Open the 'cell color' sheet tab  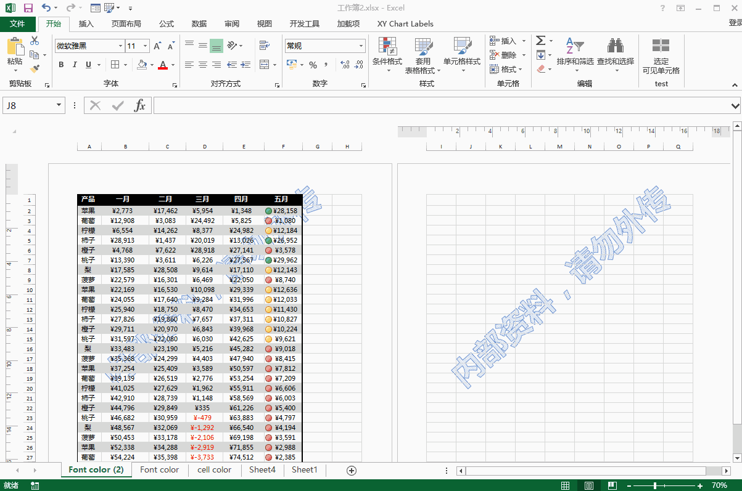214,469
